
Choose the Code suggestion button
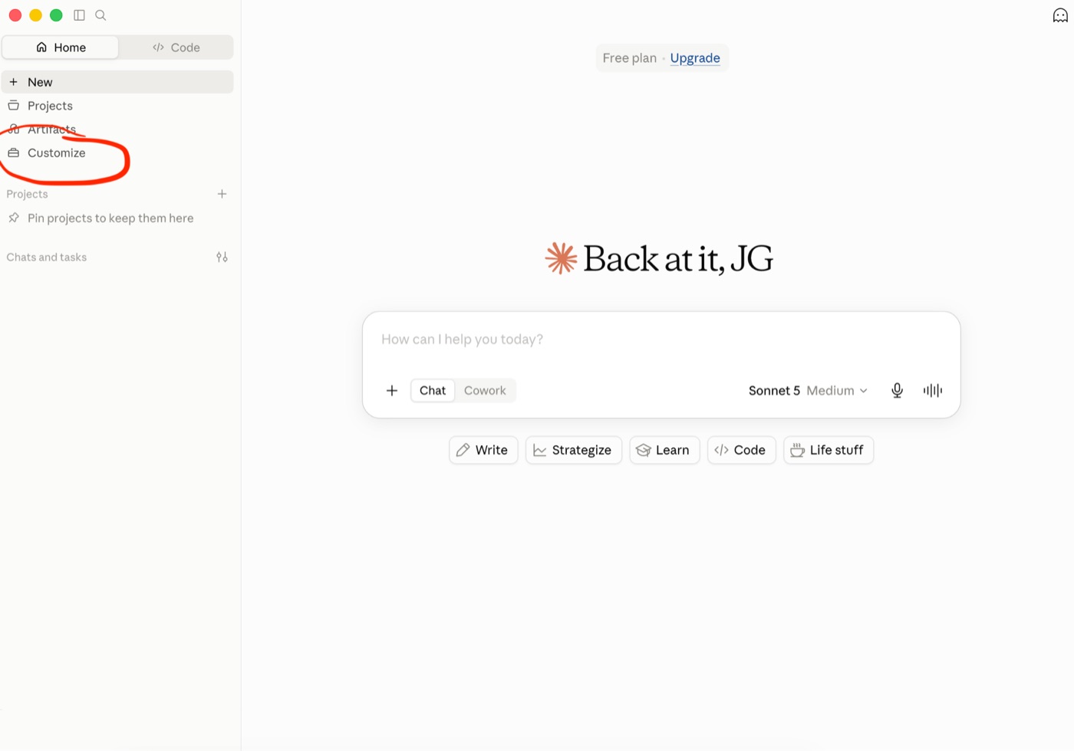click(741, 451)
